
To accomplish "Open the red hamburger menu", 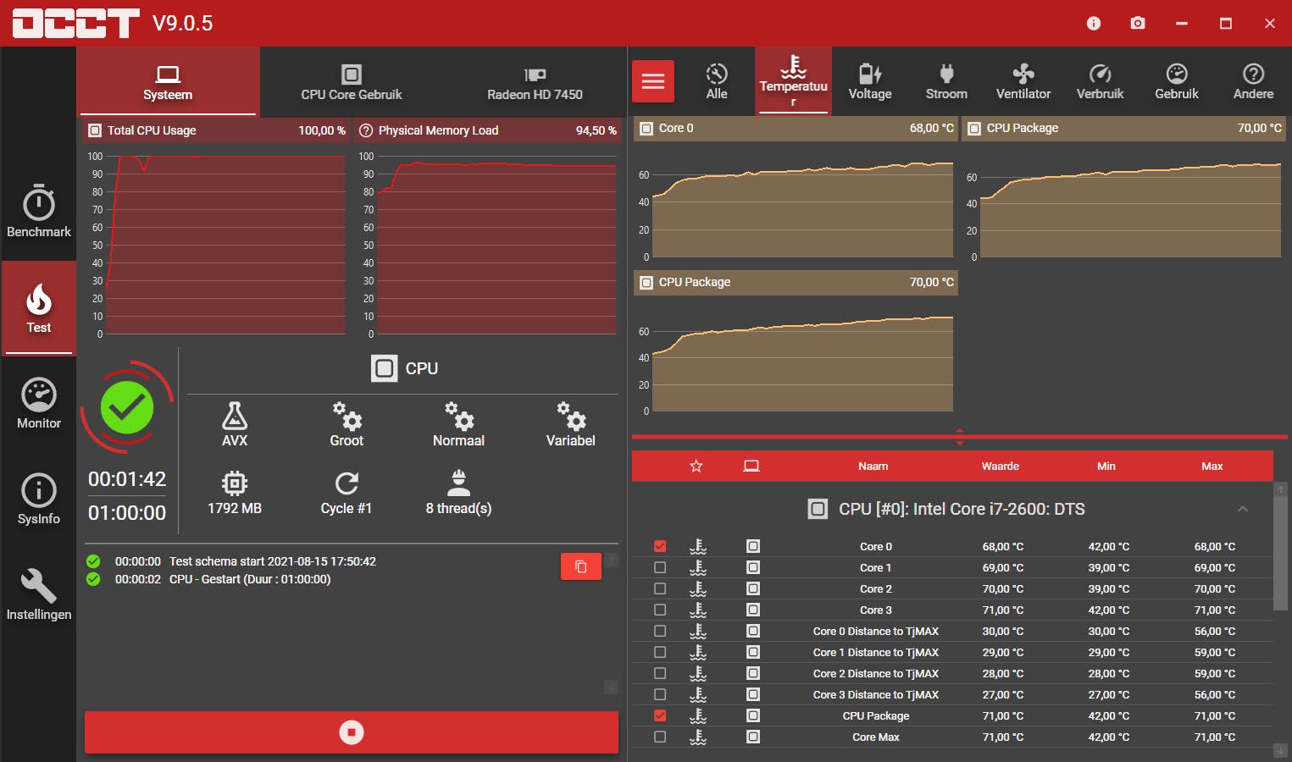I will (653, 81).
